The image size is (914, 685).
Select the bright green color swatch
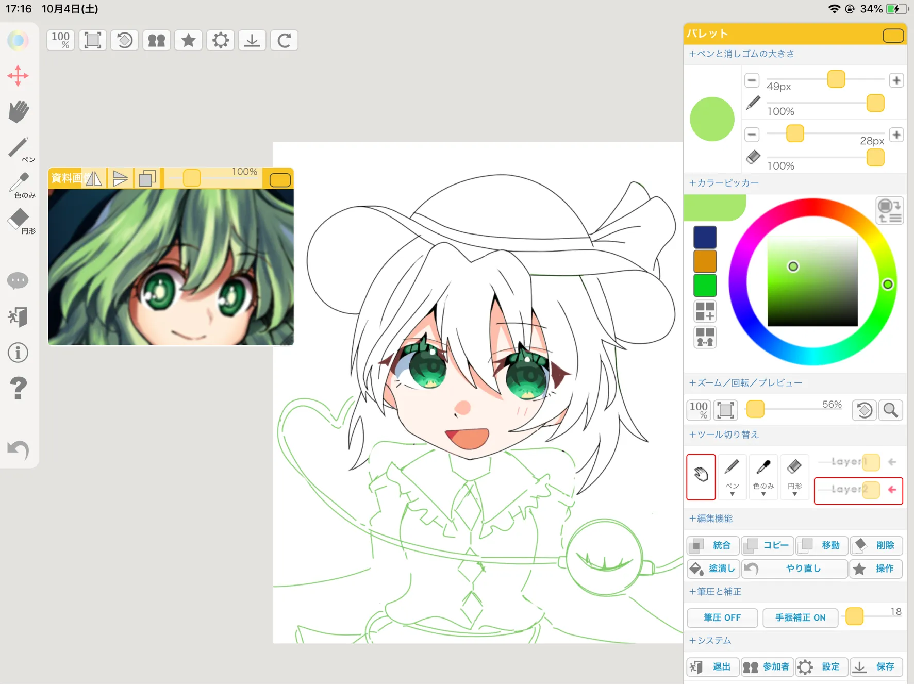705,285
